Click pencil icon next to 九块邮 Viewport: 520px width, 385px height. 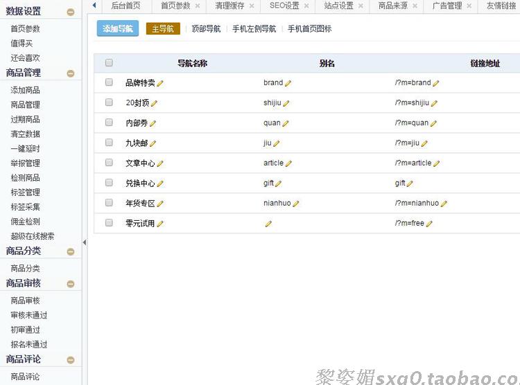[x=153, y=143]
